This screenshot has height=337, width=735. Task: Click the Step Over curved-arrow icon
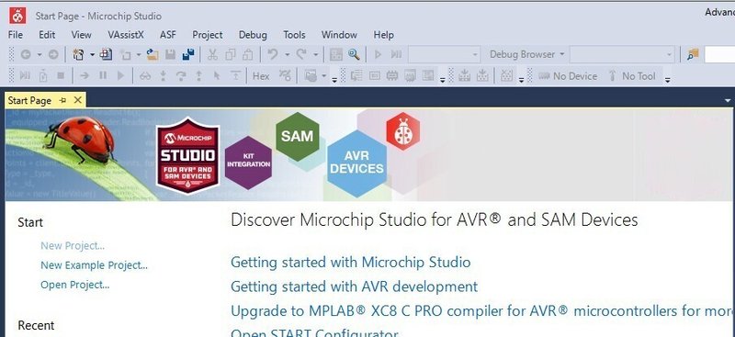click(x=180, y=75)
